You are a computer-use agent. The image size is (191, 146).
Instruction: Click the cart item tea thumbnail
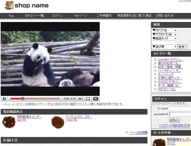159,142
